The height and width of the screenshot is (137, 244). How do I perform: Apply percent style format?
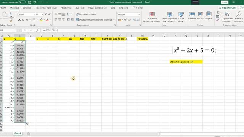pyautogui.click(x=125, y=20)
